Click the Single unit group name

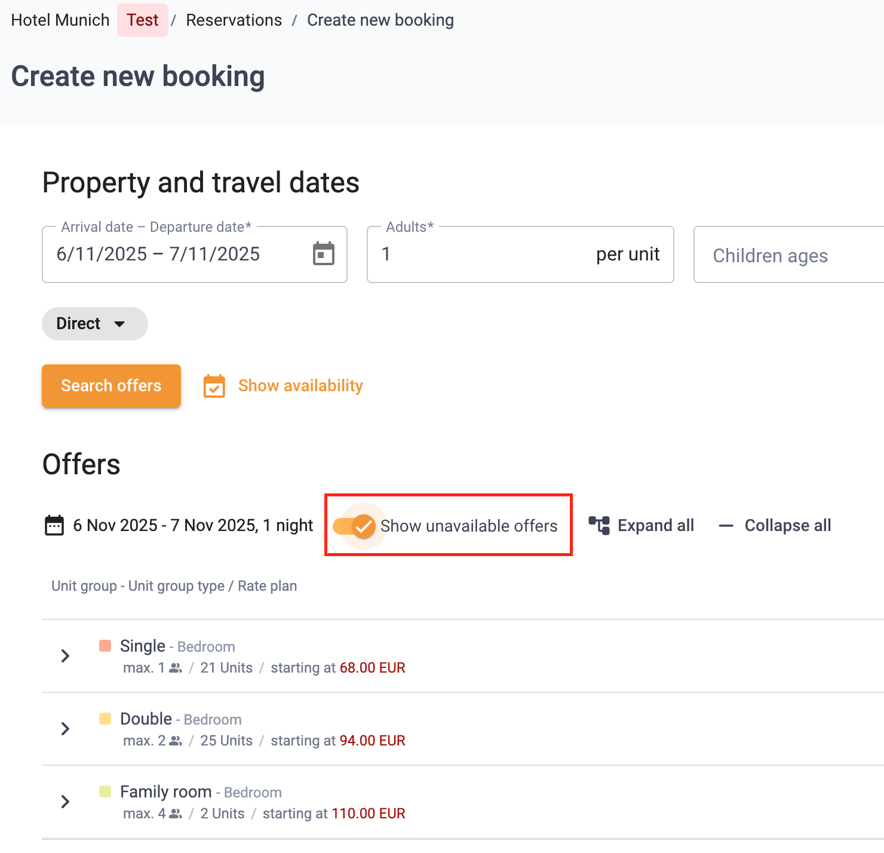(x=143, y=646)
